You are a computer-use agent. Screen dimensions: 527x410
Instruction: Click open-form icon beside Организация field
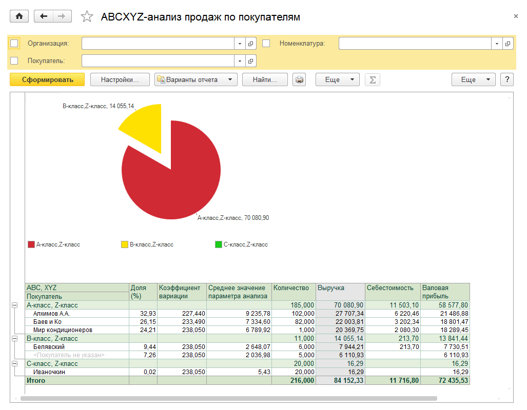tap(250, 44)
